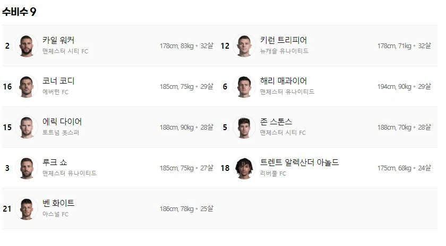
Task: Click 코너 코디's profile photo
Action: [x=26, y=86]
